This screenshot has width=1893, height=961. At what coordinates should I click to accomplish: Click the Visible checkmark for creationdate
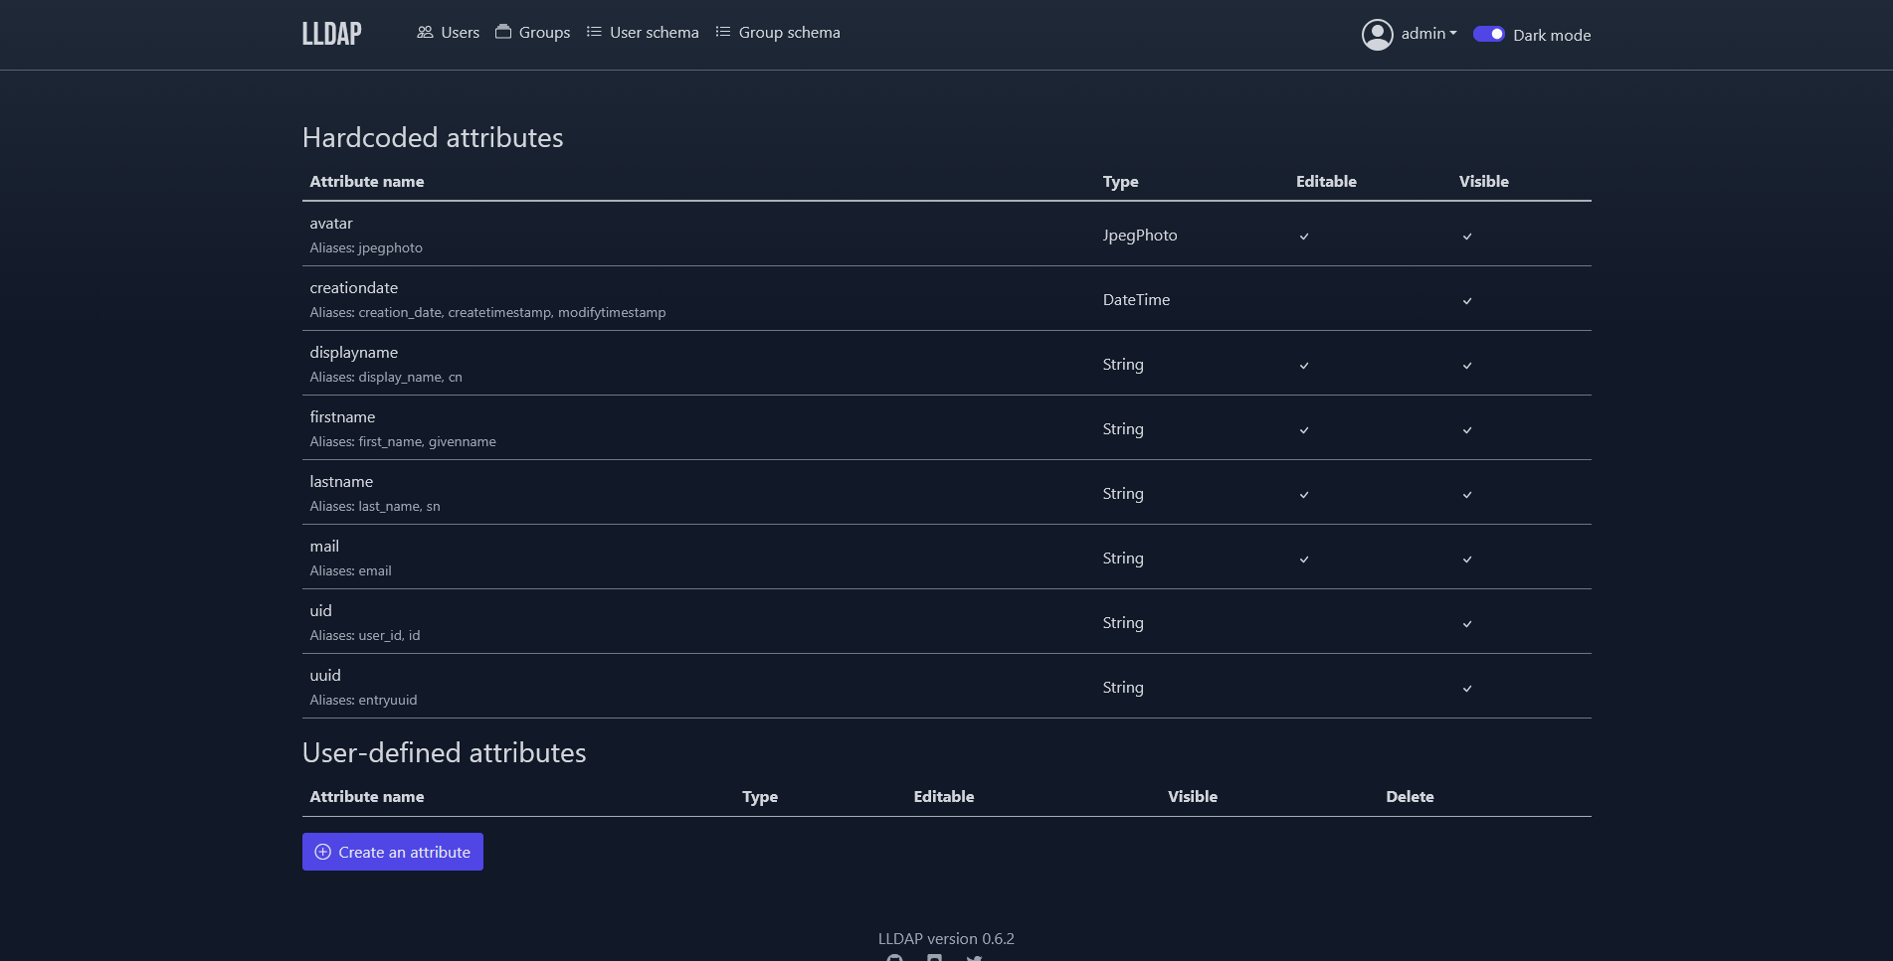click(x=1467, y=301)
